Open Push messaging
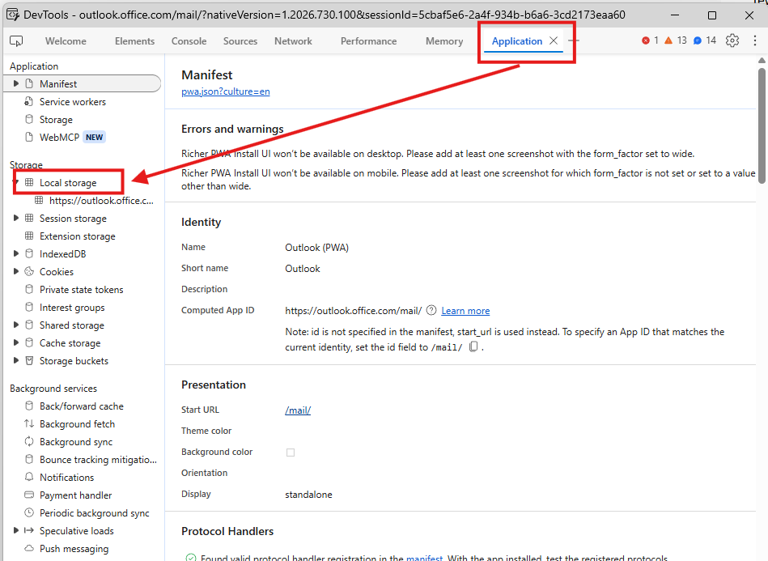This screenshot has height=561, width=768. coord(74,549)
